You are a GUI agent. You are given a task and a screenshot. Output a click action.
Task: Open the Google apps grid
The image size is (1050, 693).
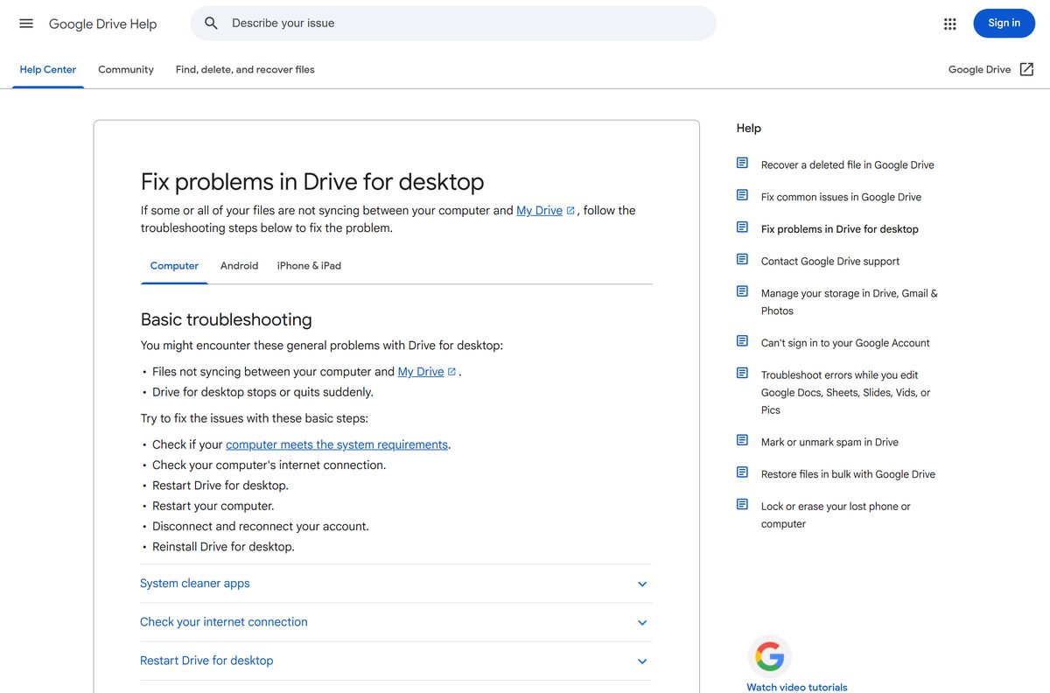pyautogui.click(x=950, y=24)
